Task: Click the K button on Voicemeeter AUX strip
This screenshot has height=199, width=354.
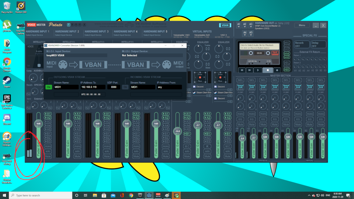Action: pos(207,146)
